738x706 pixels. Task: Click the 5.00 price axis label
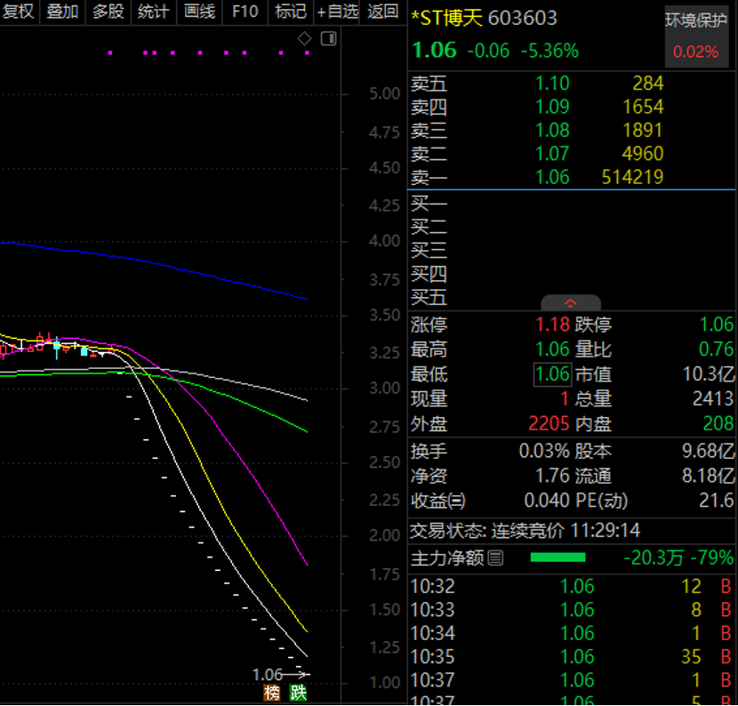(384, 93)
